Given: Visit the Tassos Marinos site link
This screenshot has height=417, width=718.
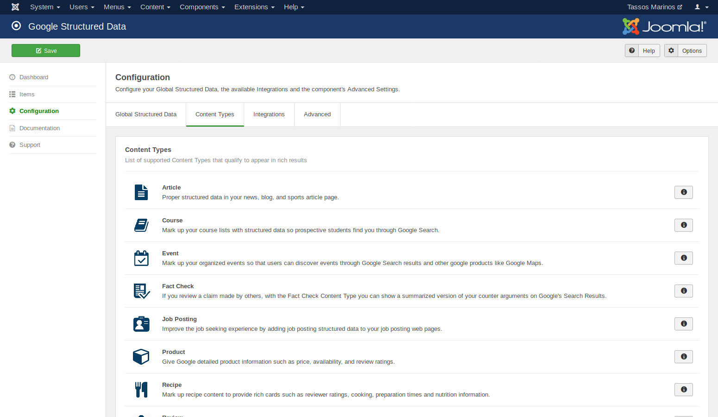Looking at the screenshot, I should (655, 7).
